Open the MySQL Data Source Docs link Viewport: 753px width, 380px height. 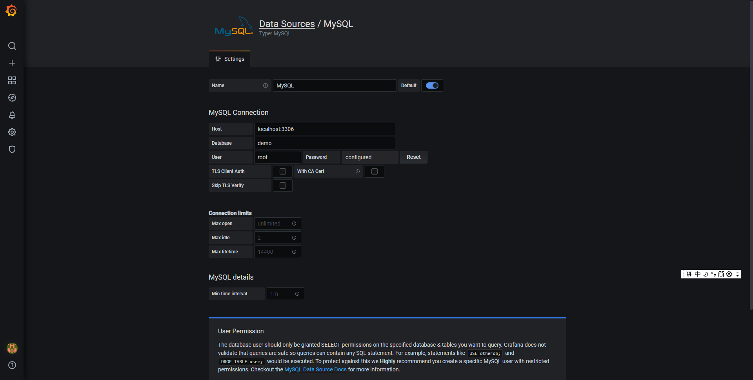[x=315, y=369]
